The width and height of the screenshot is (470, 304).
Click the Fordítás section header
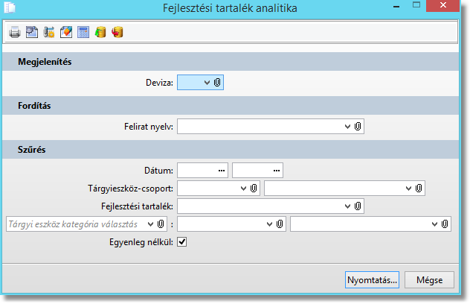tap(231, 106)
